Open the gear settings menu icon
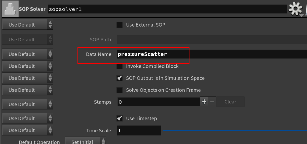307x144 pixels. 296,9
